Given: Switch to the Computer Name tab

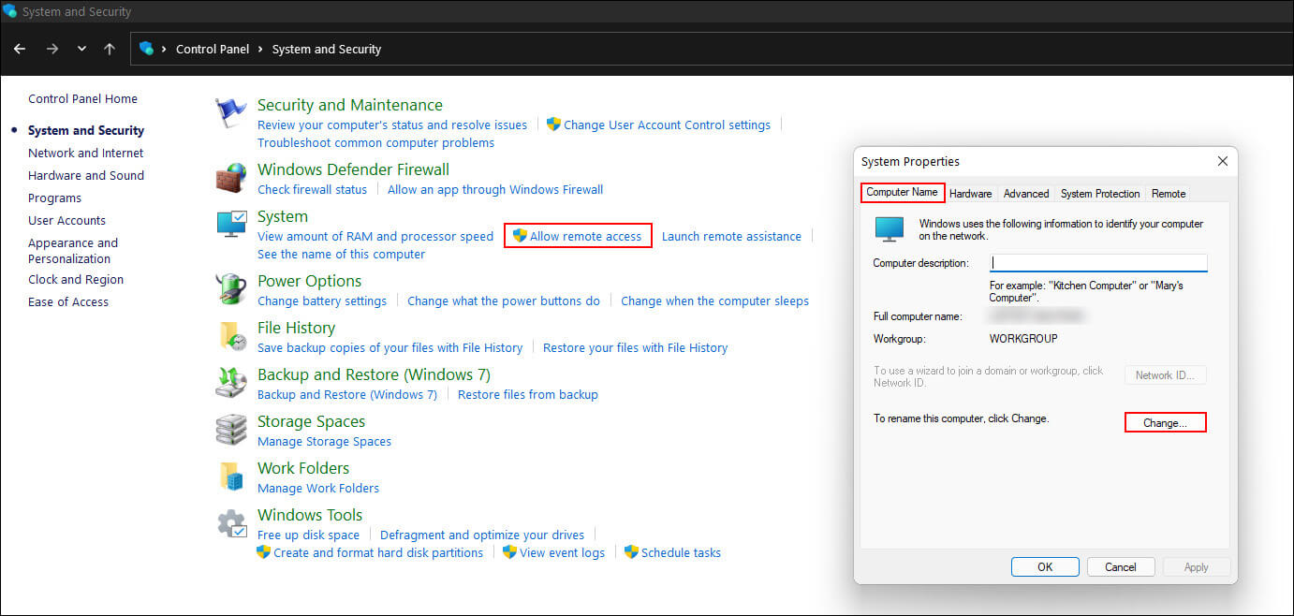Looking at the screenshot, I should pyautogui.click(x=902, y=192).
